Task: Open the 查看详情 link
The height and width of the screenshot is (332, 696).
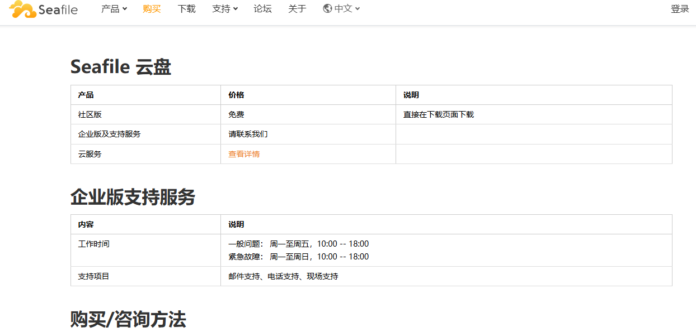Action: click(244, 154)
